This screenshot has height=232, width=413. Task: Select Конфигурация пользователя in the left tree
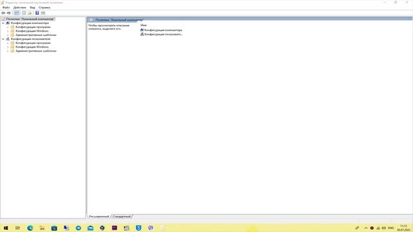[x=30, y=39]
